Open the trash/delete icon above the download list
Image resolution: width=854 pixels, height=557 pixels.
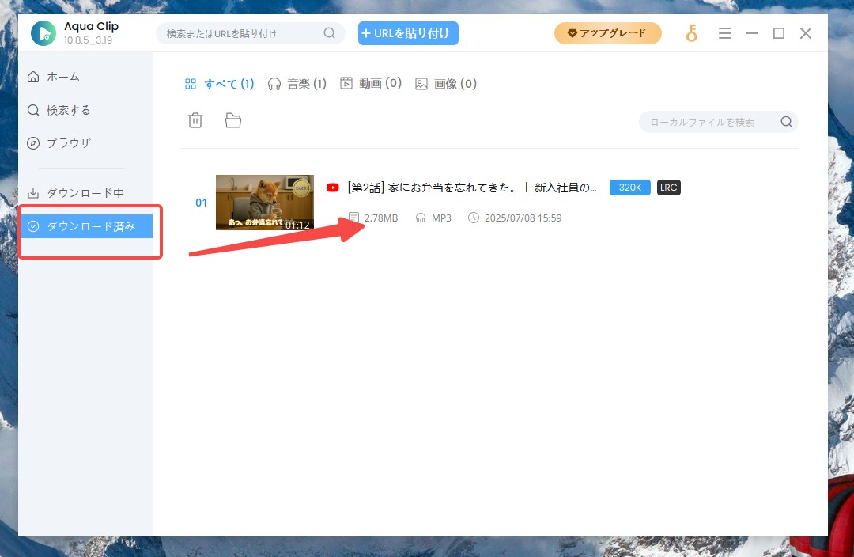tap(195, 119)
